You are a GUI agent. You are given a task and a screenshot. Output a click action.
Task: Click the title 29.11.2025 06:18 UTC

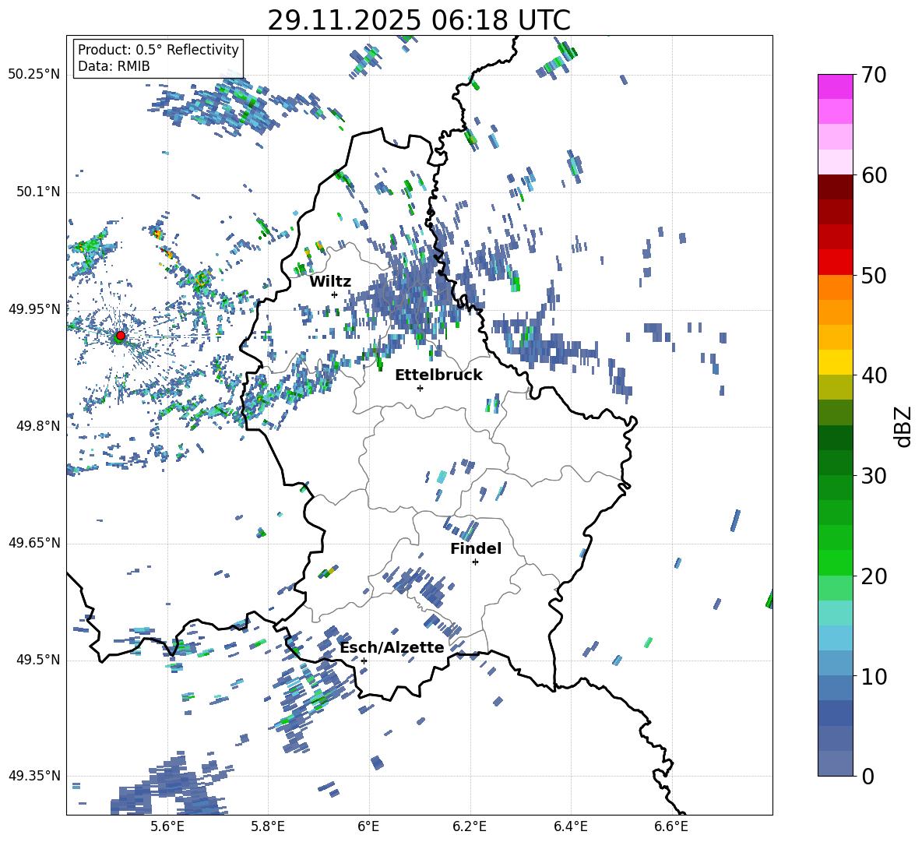419,20
